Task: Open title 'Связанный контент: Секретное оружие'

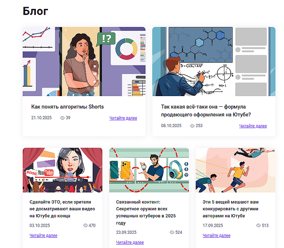Action: coord(146,212)
